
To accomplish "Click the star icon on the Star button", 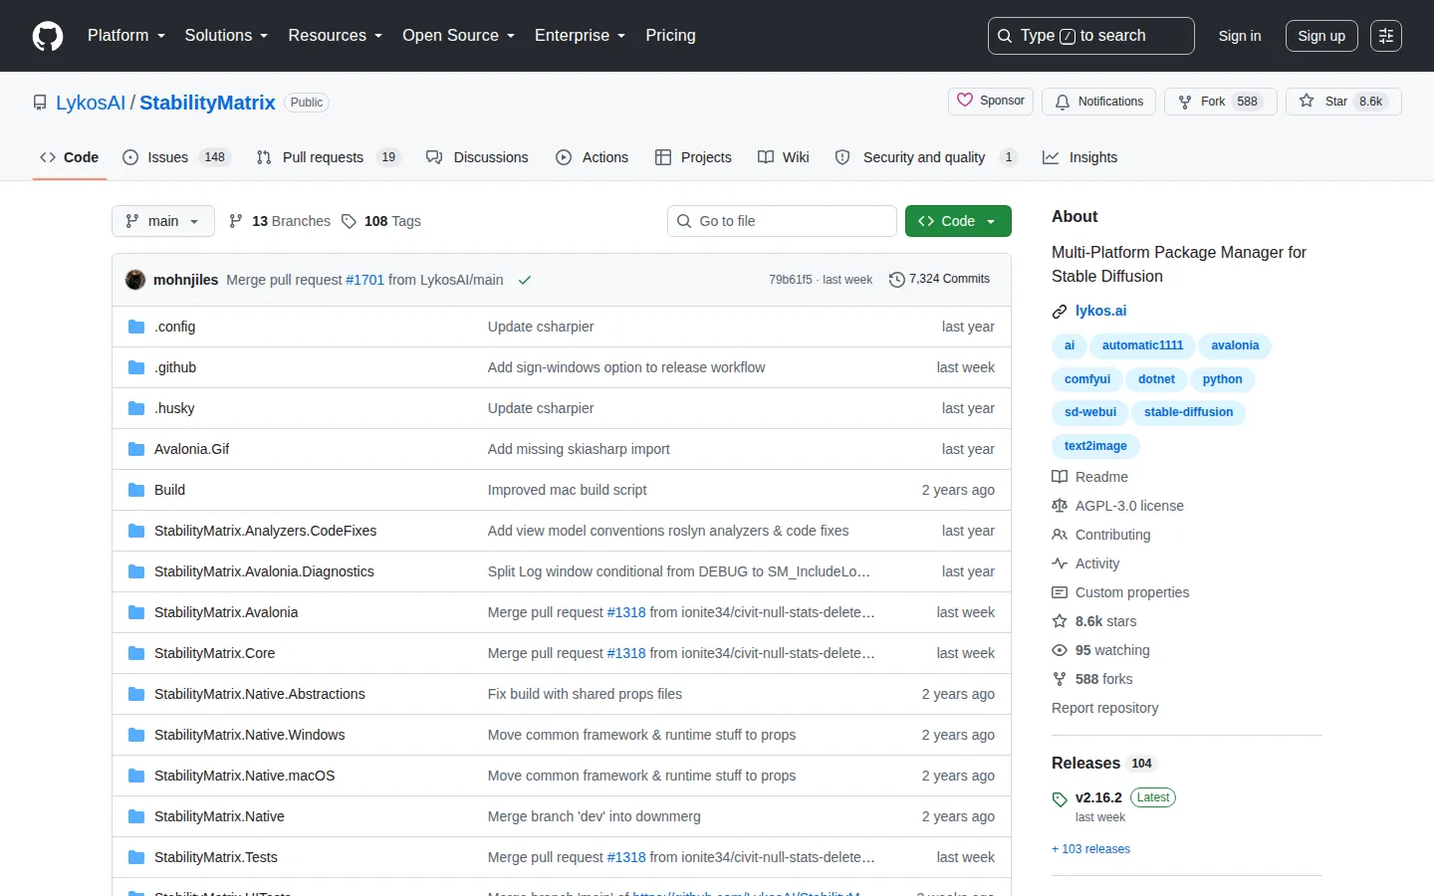I will pyautogui.click(x=1307, y=101).
